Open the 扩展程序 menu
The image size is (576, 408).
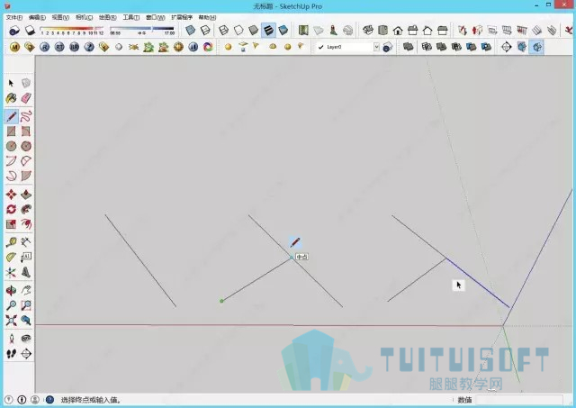[182, 17]
